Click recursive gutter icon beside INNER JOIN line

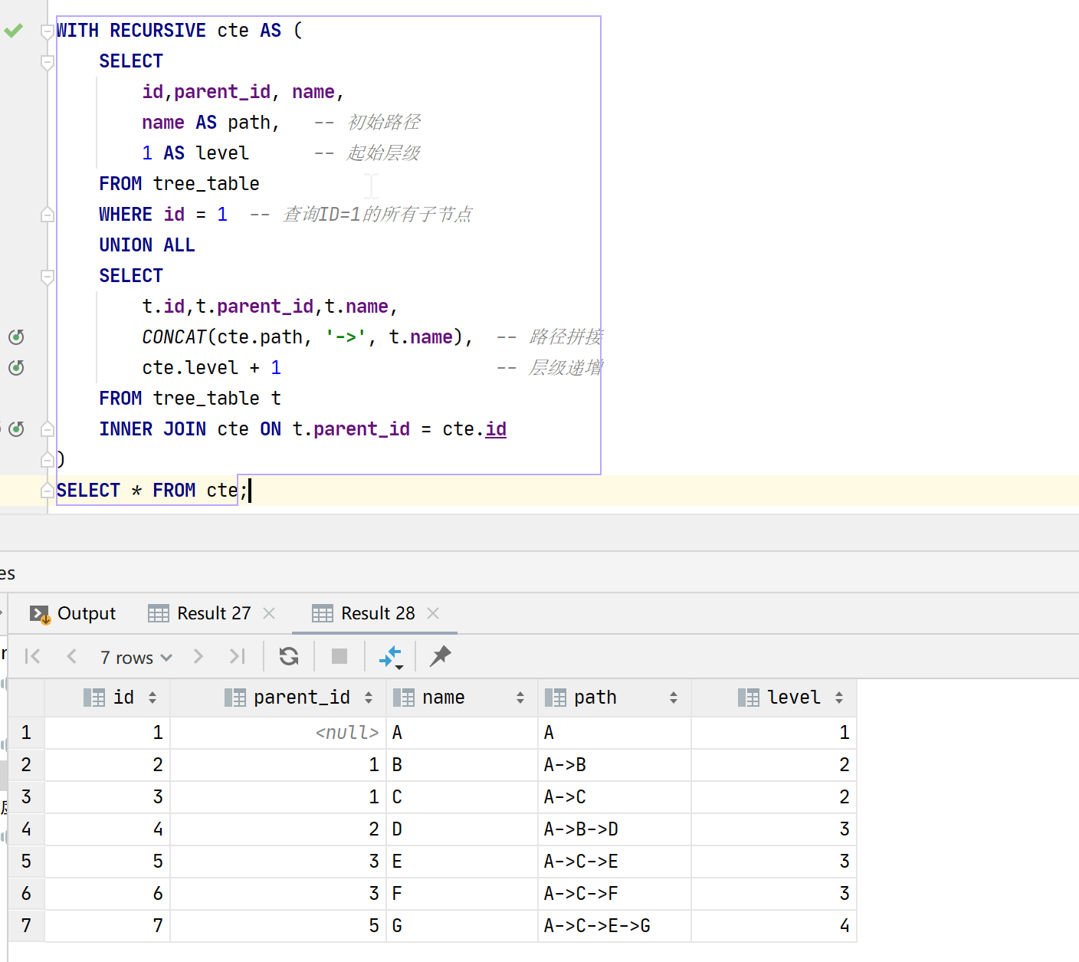point(16,429)
